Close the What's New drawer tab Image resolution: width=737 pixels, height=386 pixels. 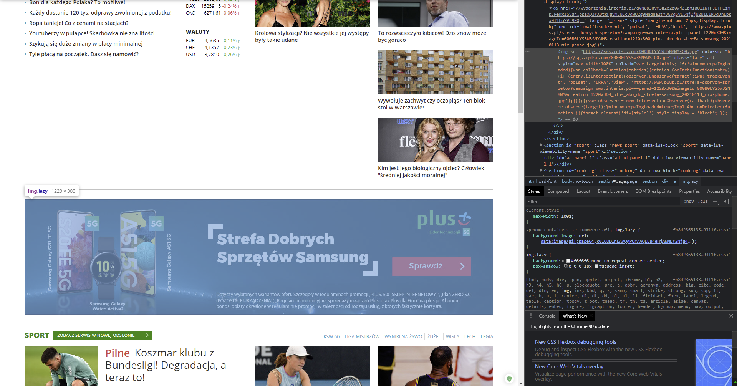(x=591, y=316)
